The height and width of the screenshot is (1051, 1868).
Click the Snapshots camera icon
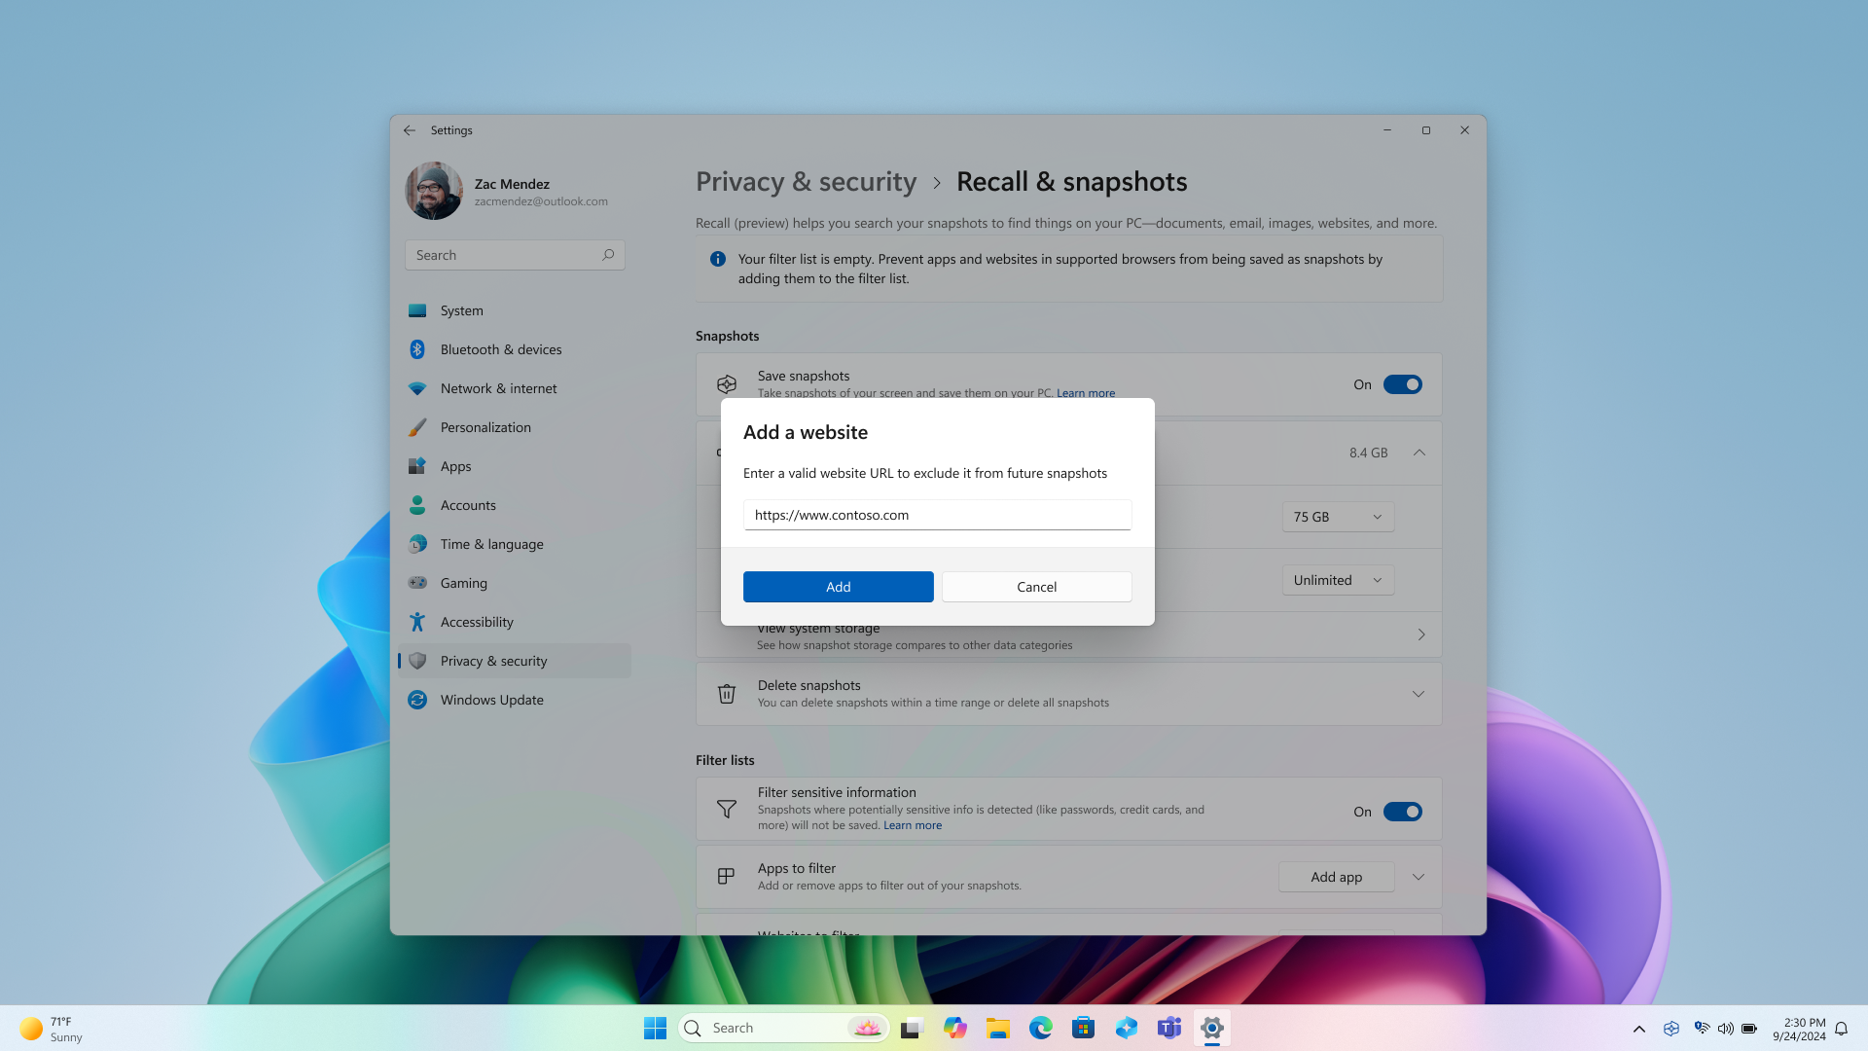point(726,383)
